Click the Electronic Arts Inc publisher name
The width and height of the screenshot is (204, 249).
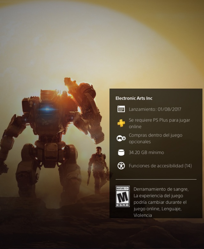[134, 98]
